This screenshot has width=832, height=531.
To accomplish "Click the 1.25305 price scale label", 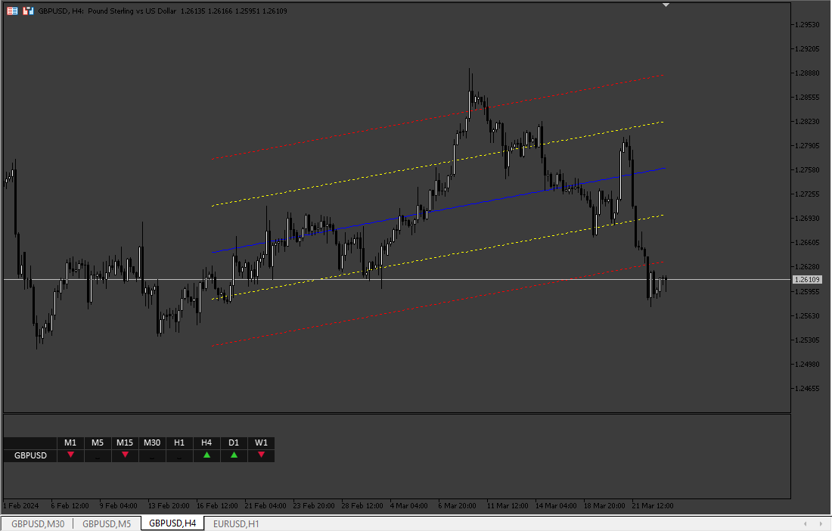I will point(807,340).
